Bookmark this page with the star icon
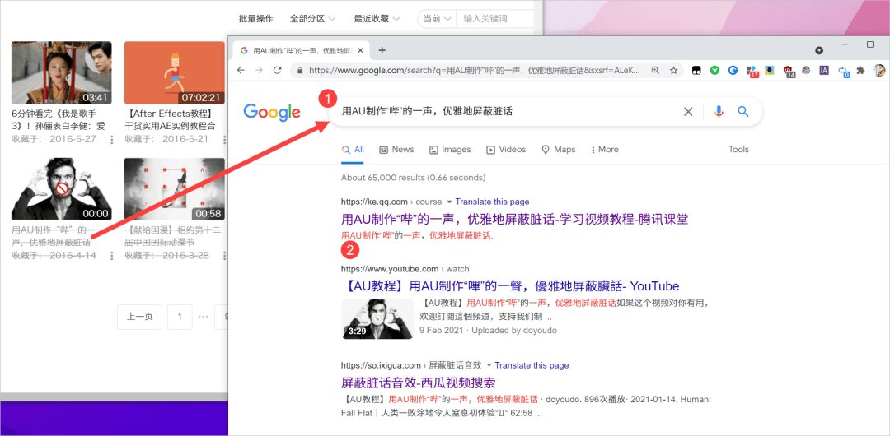Viewport: 890px width, 436px height. 674,70
